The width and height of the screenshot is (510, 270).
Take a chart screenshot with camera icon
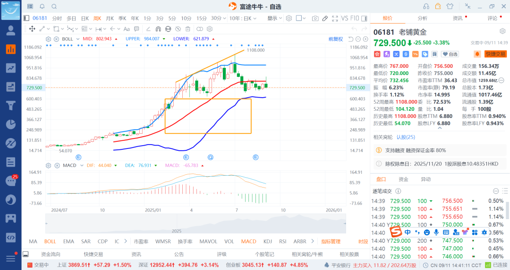(315, 18)
